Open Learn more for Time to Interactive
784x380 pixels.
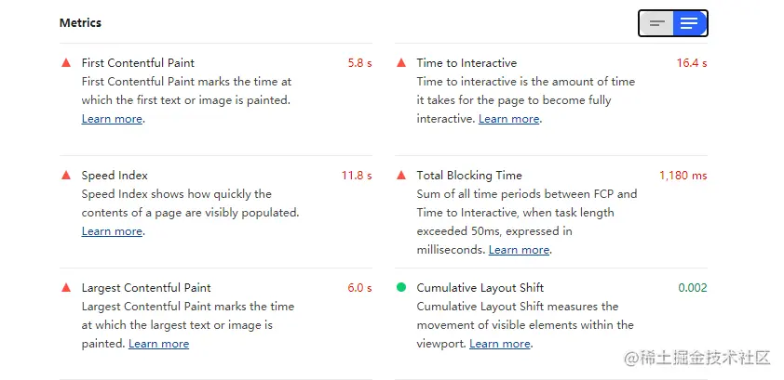click(509, 119)
